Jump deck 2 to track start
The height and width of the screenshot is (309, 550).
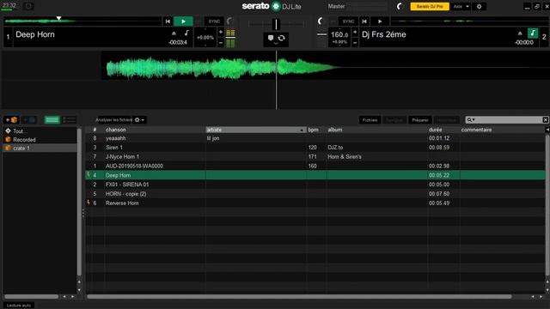364,21
